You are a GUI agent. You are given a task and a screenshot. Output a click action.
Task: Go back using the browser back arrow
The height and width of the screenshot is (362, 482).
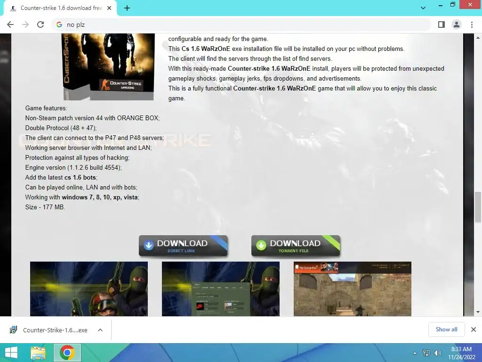click(x=10, y=25)
